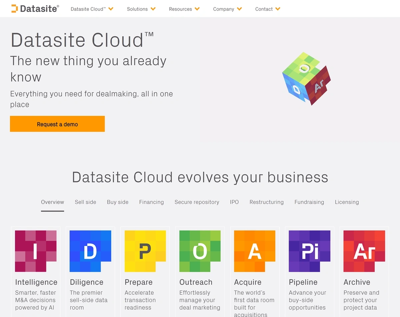Open the Intelligence product tile icon
This screenshot has height=317, width=400.
(x=36, y=251)
